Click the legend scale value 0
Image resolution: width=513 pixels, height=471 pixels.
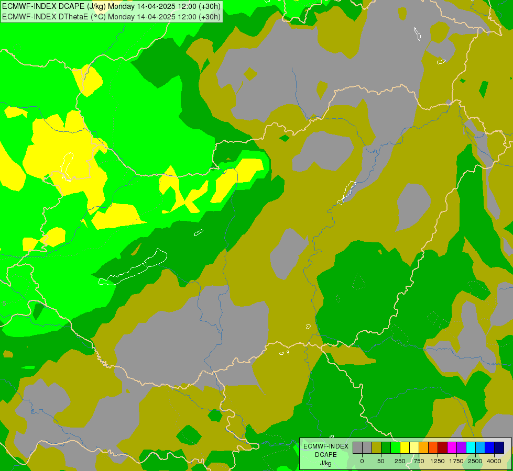(362, 461)
